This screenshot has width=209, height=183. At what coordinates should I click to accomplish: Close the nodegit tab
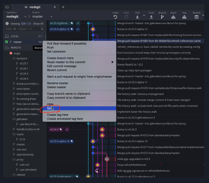click(x=55, y=7)
